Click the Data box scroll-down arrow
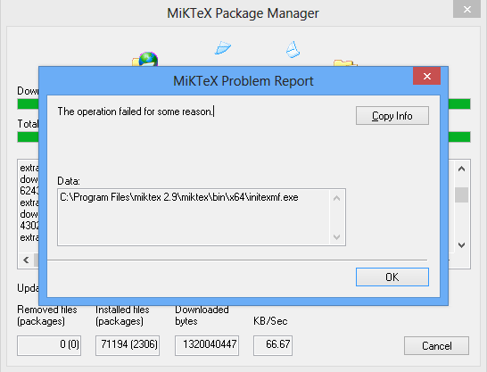This screenshot has width=487, height=372. pos(336,237)
